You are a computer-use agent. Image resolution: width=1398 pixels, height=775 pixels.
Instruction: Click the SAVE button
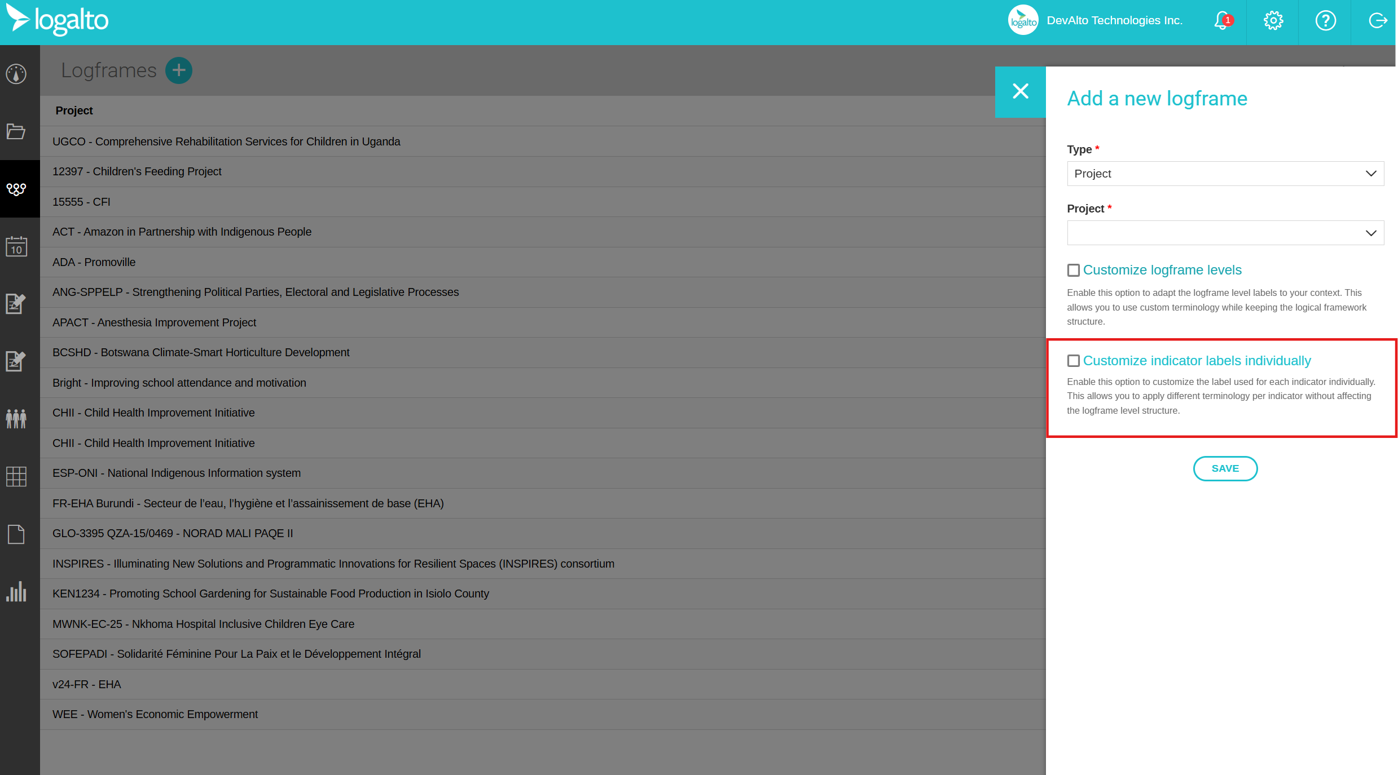[1225, 468]
